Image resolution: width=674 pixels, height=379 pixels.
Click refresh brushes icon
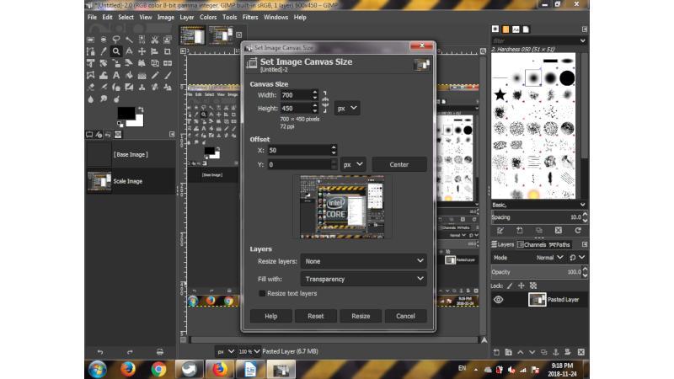578,230
